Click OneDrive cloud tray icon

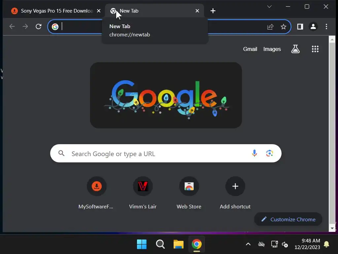coord(261,244)
